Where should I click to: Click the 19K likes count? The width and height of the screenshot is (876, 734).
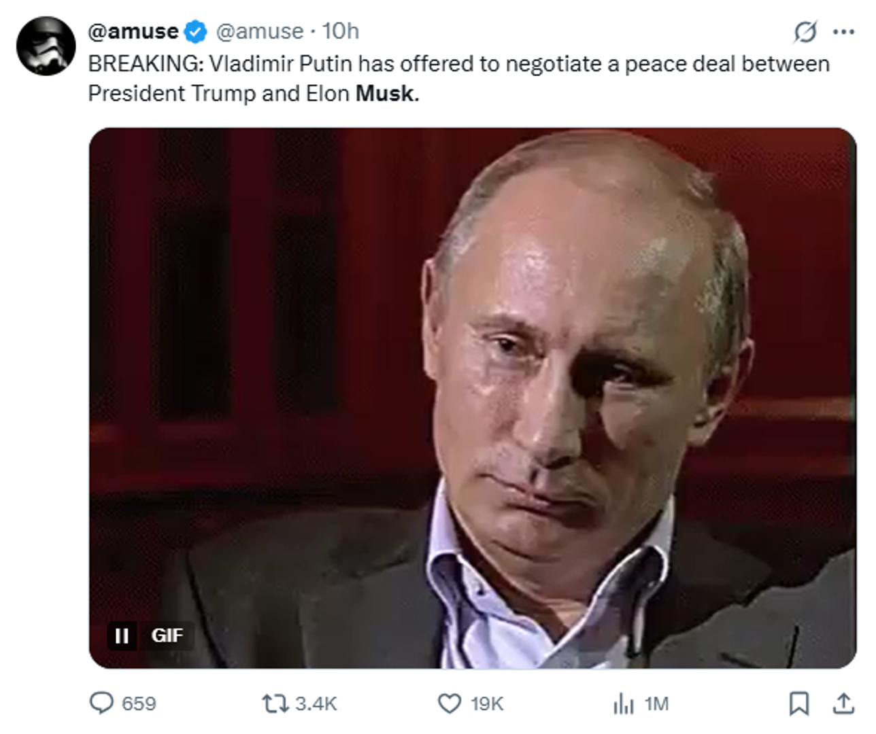(x=487, y=703)
